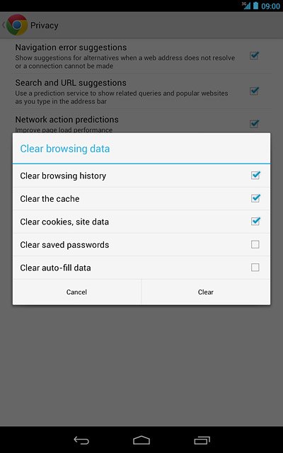The image size is (283, 453).
Task: Open recent apps from navigation bar
Action: click(x=202, y=440)
